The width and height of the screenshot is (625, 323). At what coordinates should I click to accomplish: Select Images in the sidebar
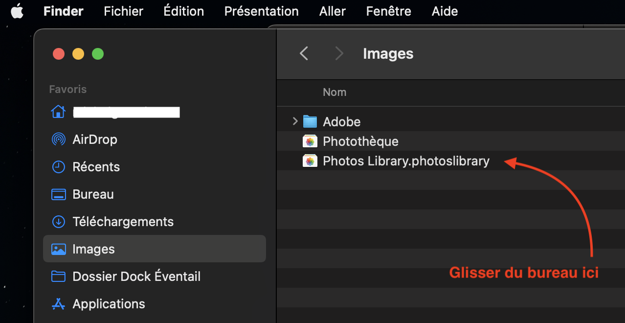click(x=93, y=249)
